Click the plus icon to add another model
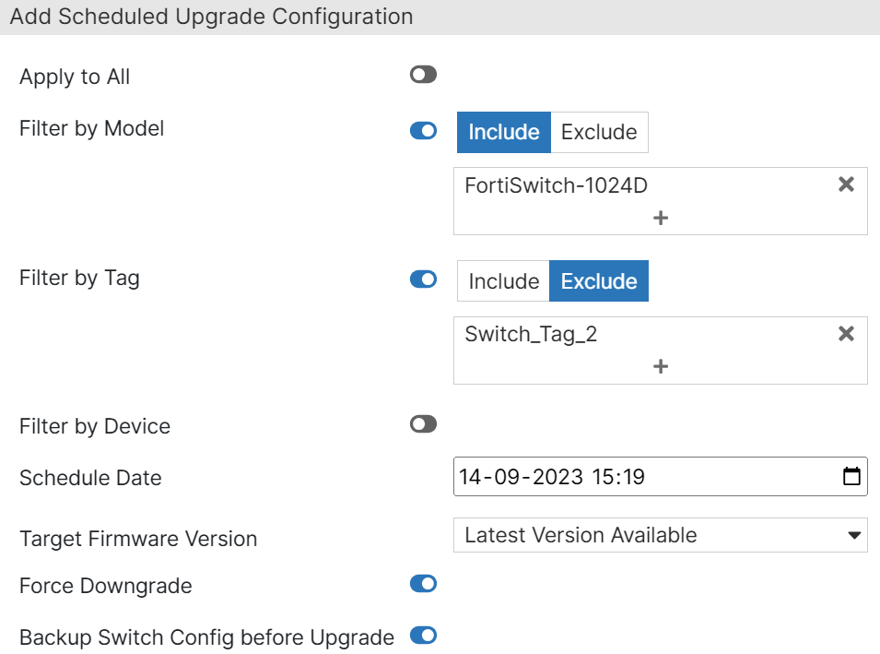The height and width of the screenshot is (654, 880). tap(660, 218)
